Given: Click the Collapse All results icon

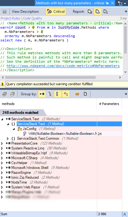Looking at the screenshot, I should (x=12, y=94).
